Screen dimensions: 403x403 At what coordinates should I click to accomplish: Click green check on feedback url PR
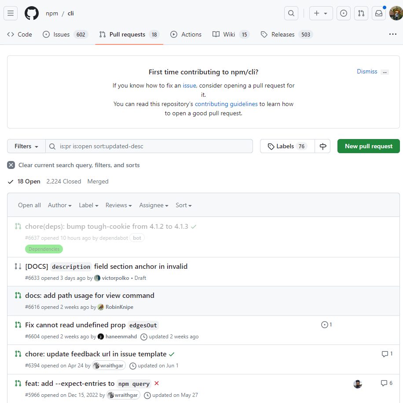[172, 355]
